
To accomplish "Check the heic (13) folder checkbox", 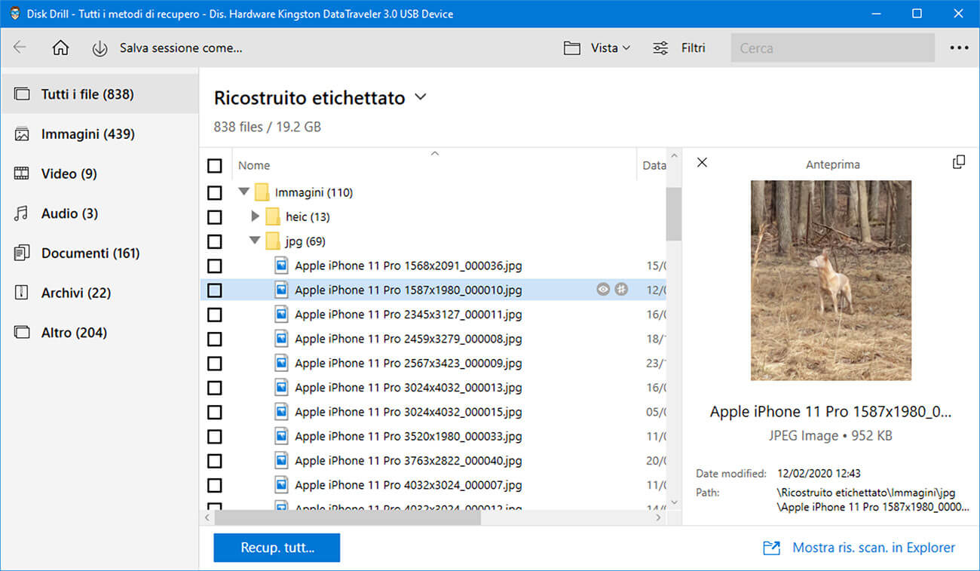I will click(x=215, y=217).
